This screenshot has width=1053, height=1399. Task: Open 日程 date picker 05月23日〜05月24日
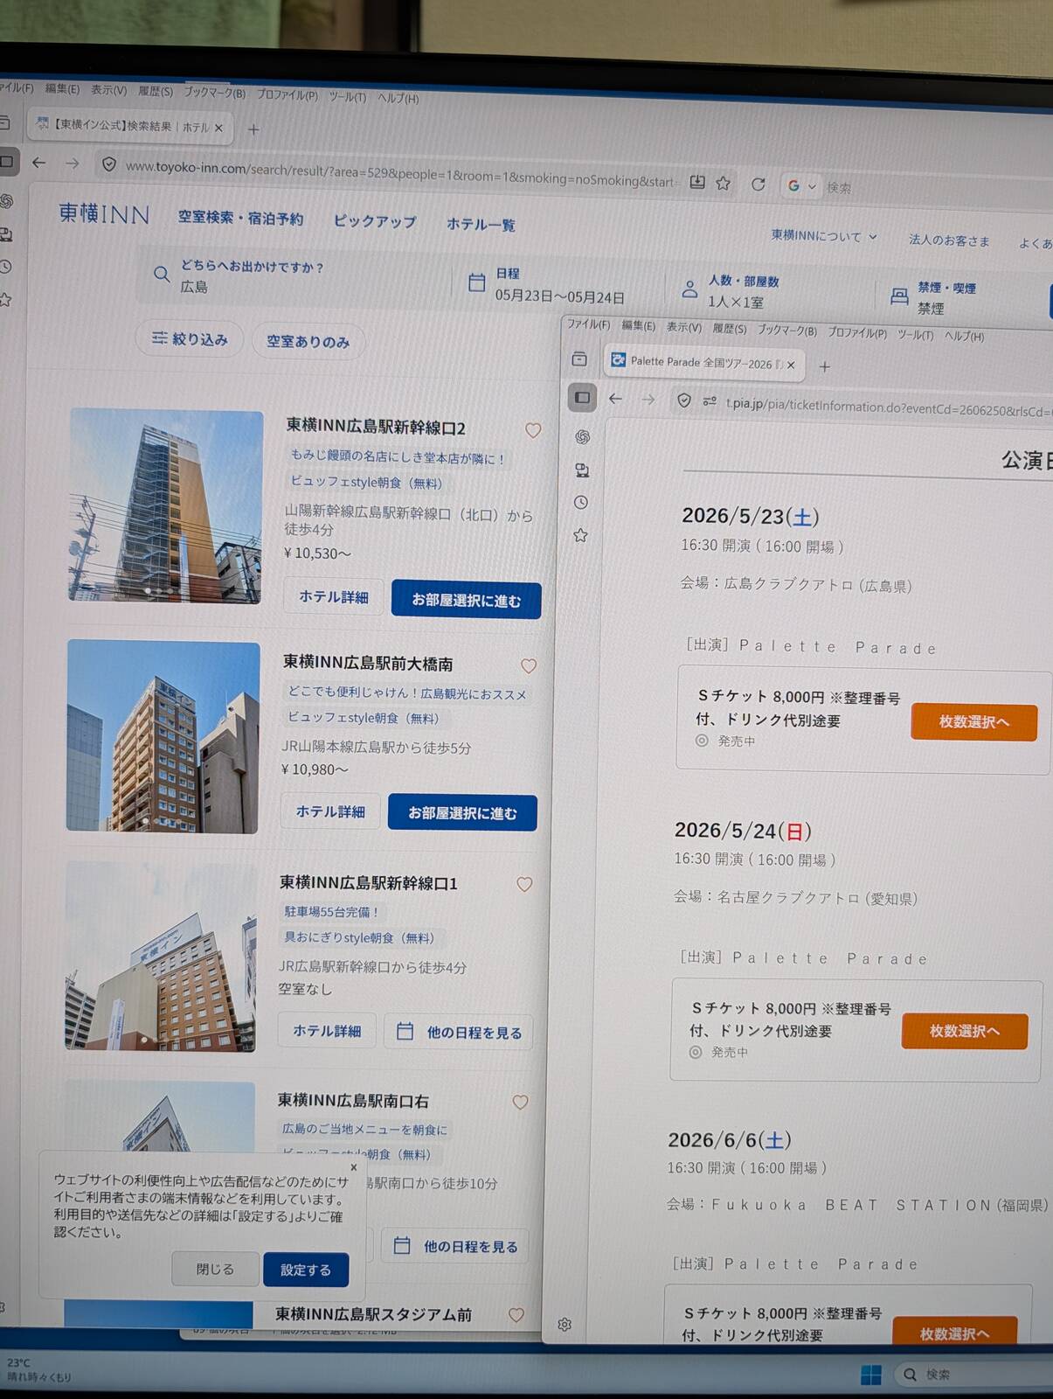[559, 285]
